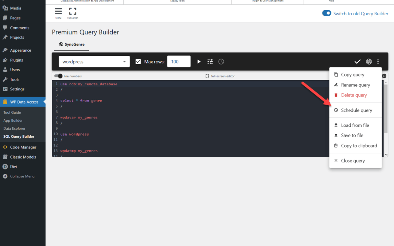Screen dimensions: 394x246
Task: Click Media icon in WordPress sidebar
Action: 5,8
